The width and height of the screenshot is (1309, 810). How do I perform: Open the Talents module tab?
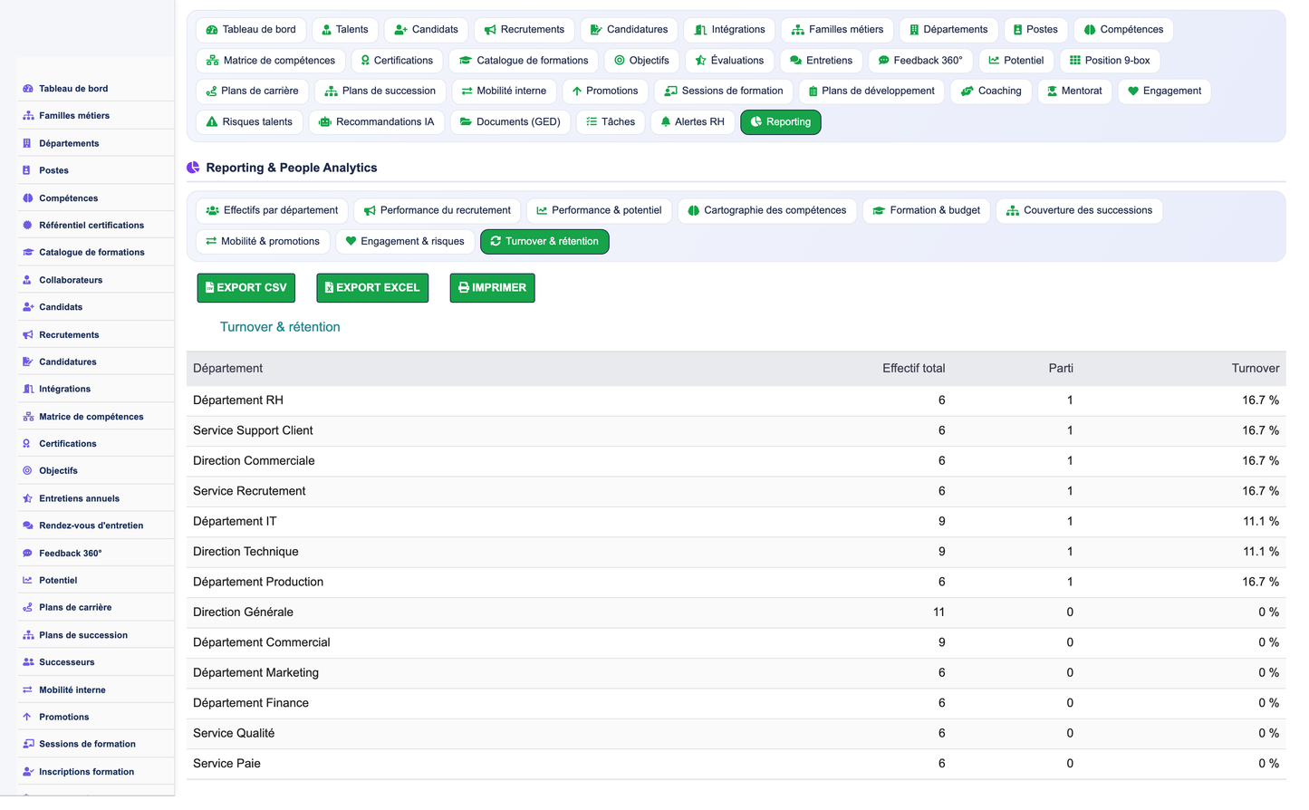pyautogui.click(x=345, y=30)
